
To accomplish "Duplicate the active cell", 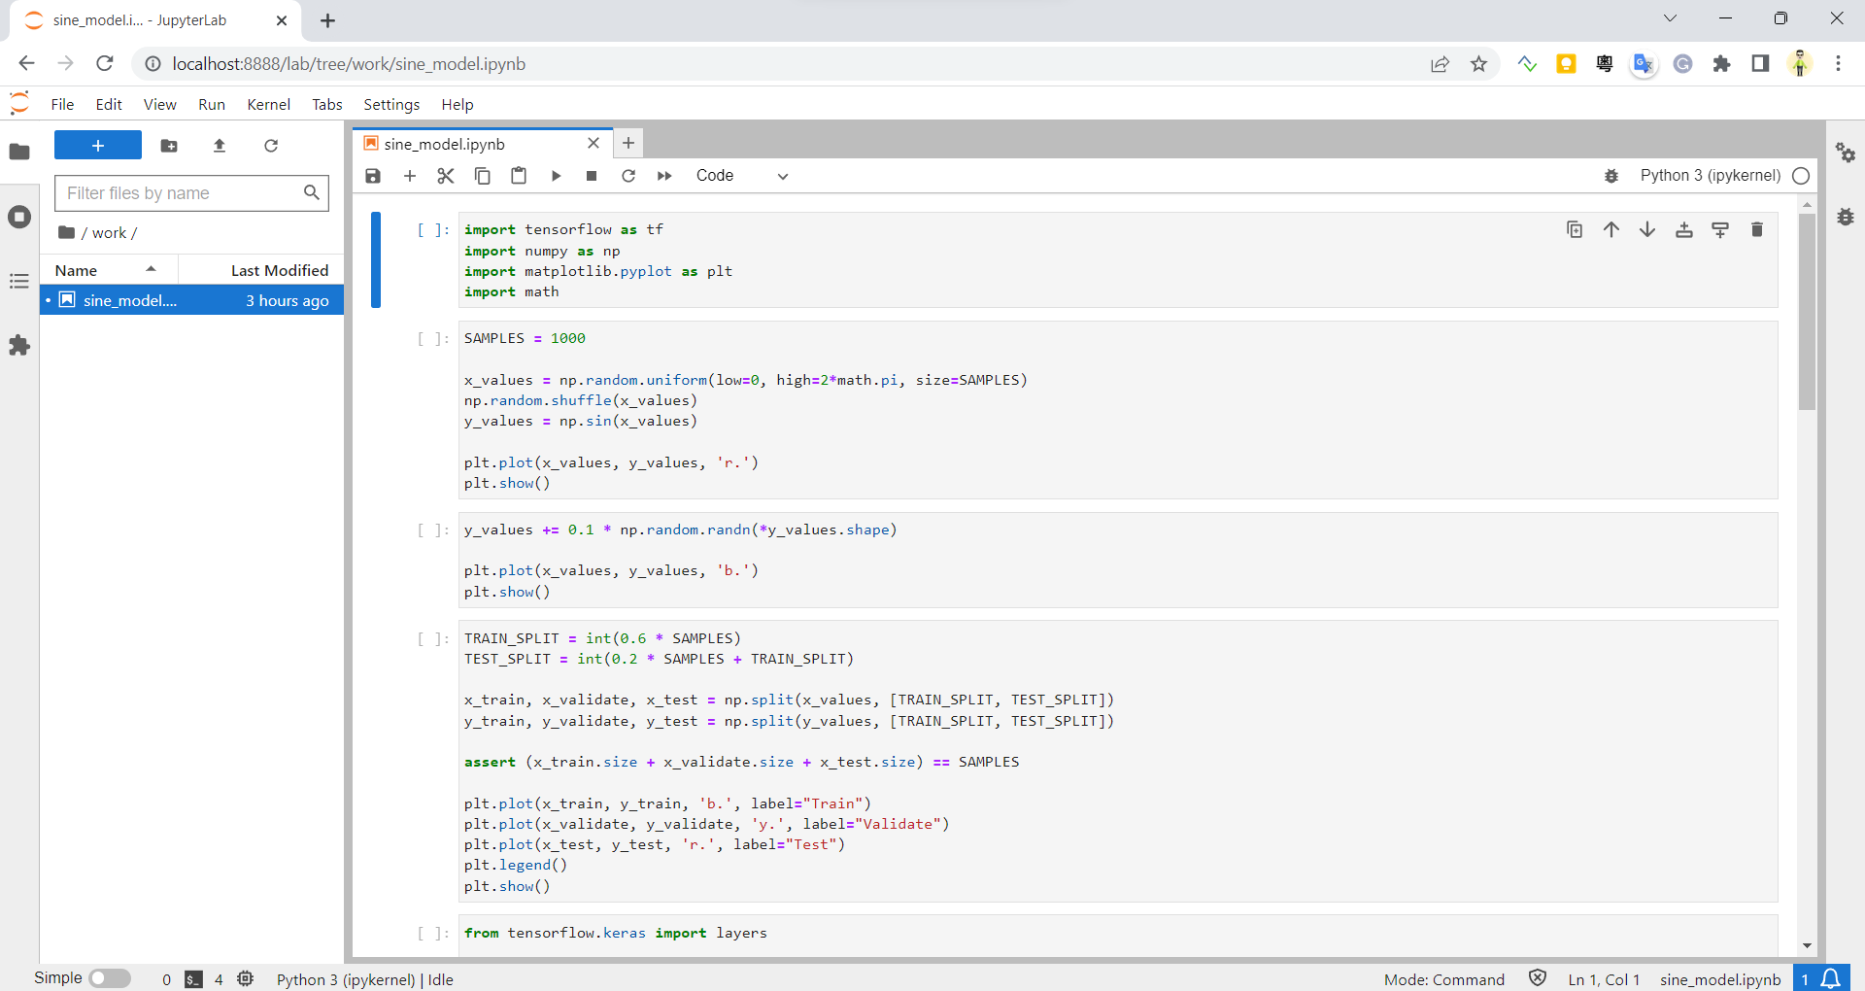I will pyautogui.click(x=1575, y=230).
